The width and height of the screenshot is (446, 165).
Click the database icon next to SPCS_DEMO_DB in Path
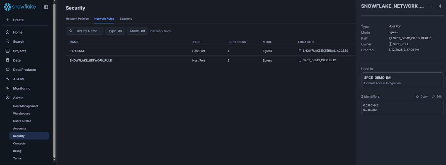(x=391, y=38)
